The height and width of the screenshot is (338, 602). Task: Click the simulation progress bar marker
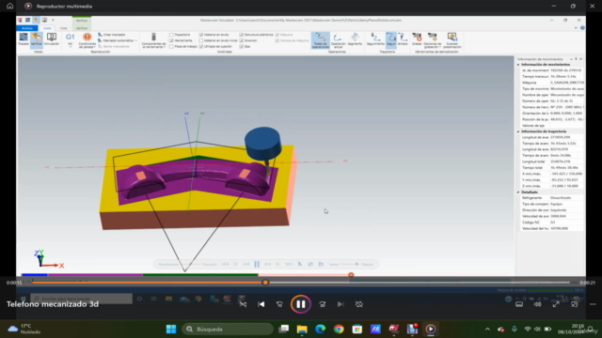[x=351, y=275]
